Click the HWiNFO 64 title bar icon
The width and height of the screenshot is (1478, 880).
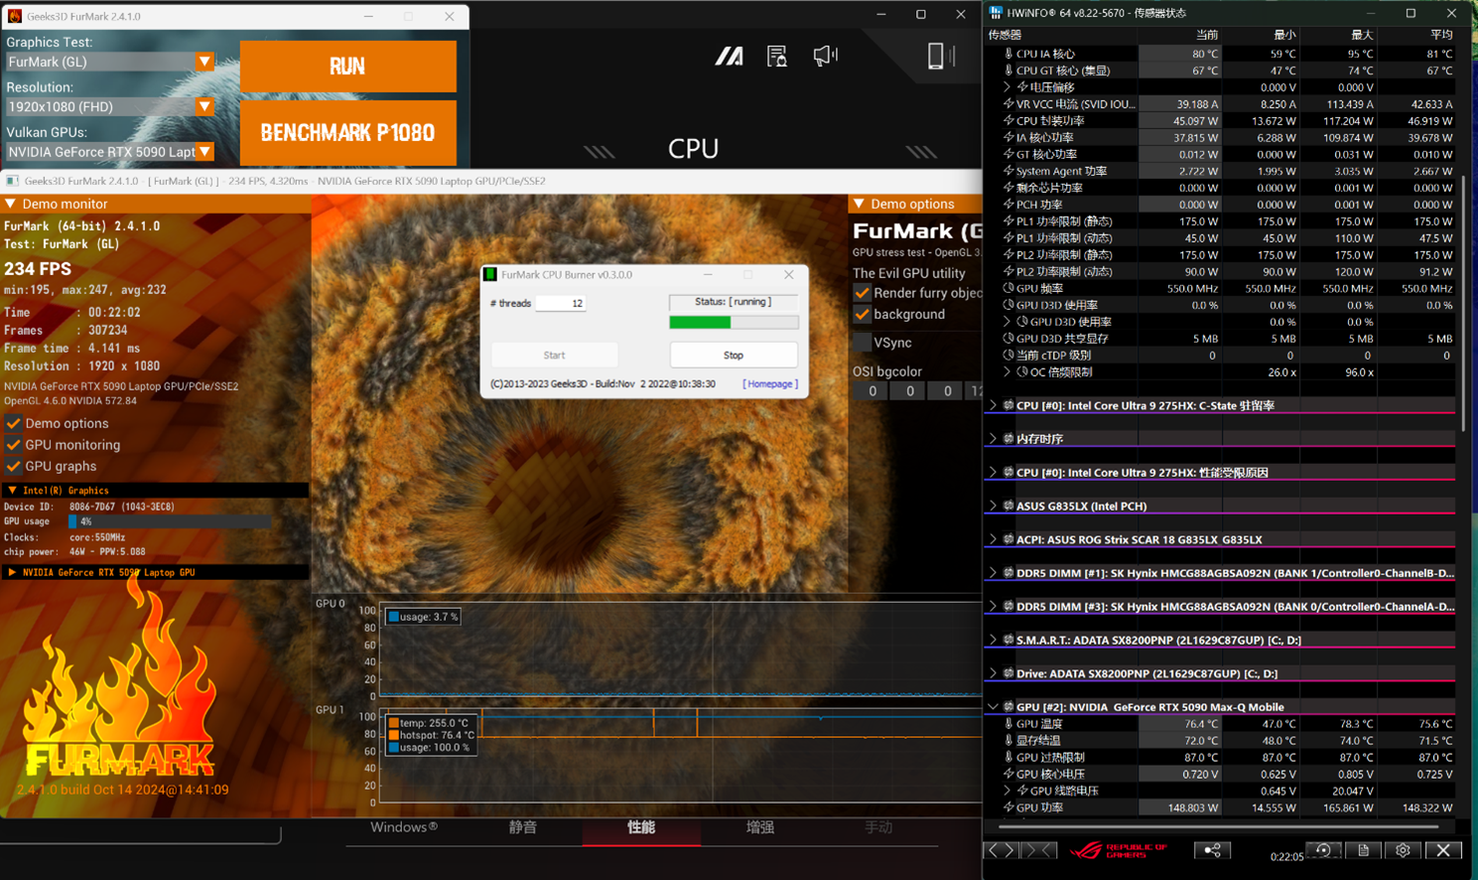tap(996, 13)
